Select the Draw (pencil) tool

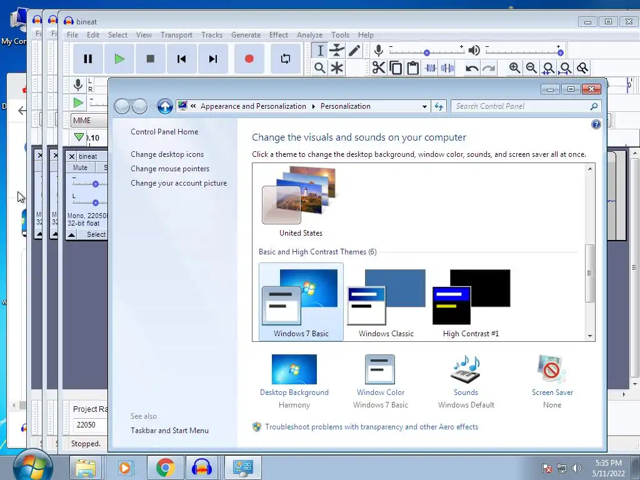tap(354, 51)
